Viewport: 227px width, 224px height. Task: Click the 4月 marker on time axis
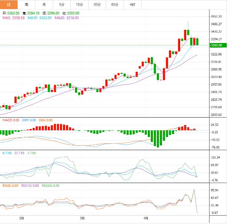[145, 218]
